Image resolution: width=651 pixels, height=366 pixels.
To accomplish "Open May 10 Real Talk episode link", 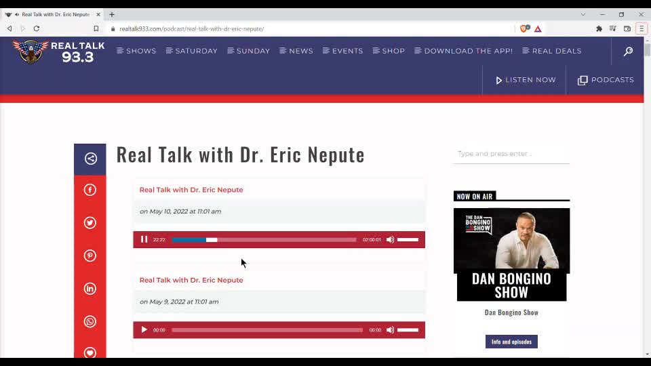I will (x=191, y=190).
